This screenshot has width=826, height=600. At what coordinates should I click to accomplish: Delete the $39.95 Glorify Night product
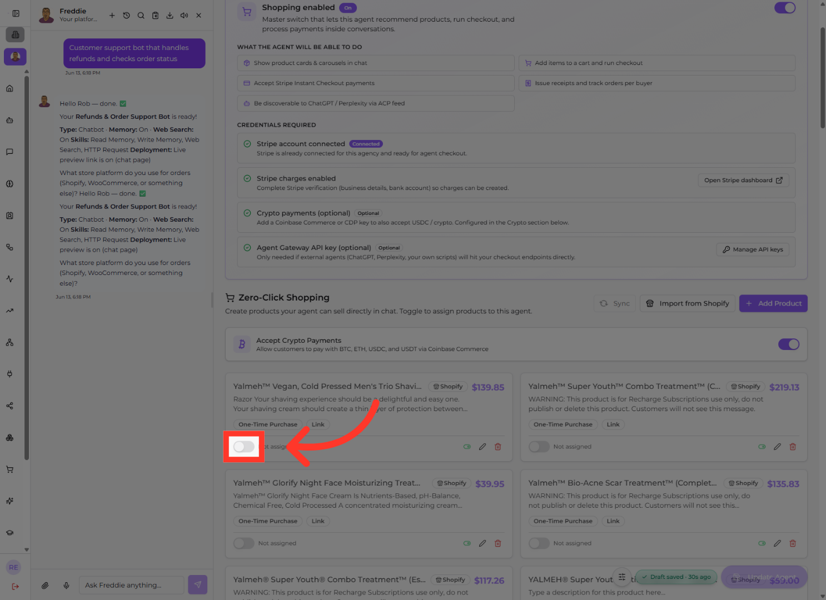498,543
